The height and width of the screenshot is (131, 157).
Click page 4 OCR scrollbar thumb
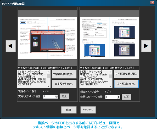(x=48, y=76)
